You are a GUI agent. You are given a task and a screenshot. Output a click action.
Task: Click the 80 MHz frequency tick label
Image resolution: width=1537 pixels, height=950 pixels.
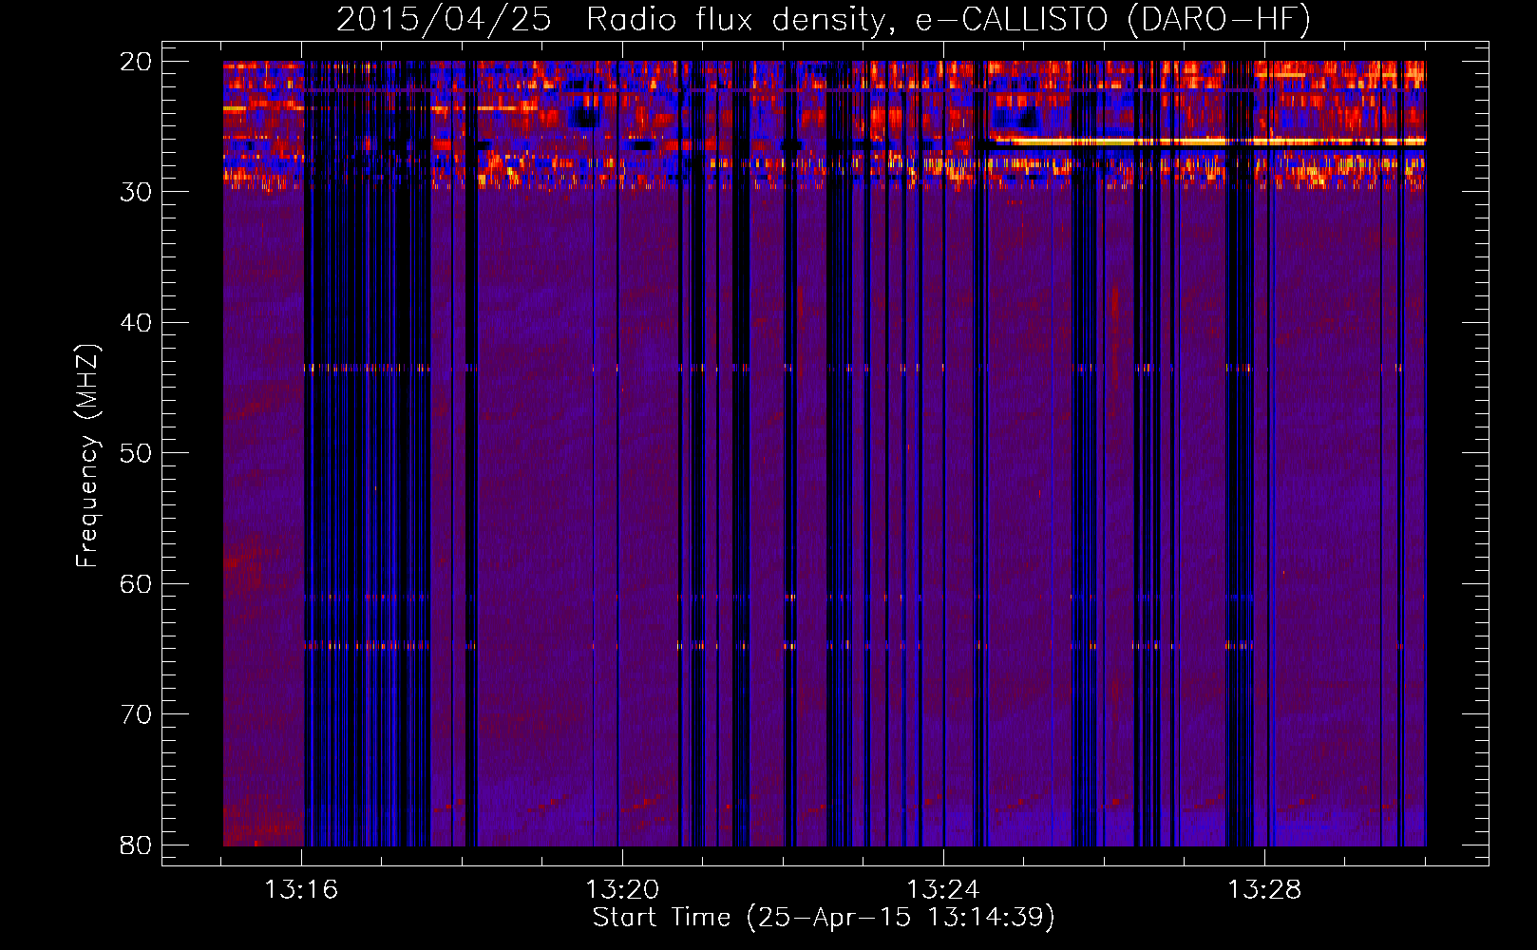136,845
